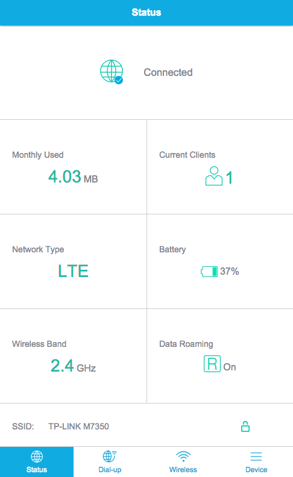Viewport: 293px width, 477px height.
Task: Click the Device hamburger menu icon
Action: (x=256, y=457)
